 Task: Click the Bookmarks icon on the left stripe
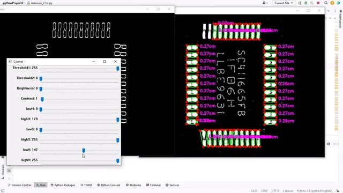(x=3, y=157)
